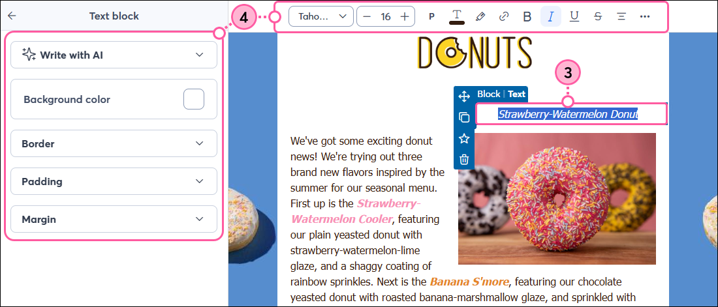The height and width of the screenshot is (307, 718).
Task: Duplicate the text block
Action: [x=464, y=117]
